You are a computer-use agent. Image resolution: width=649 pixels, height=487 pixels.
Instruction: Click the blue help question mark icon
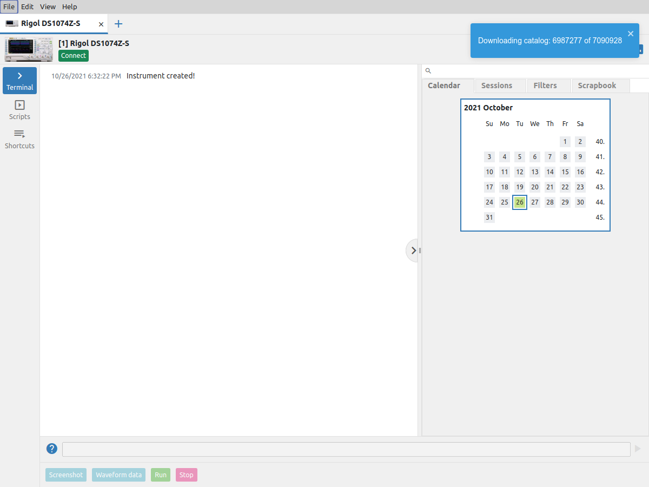51,449
